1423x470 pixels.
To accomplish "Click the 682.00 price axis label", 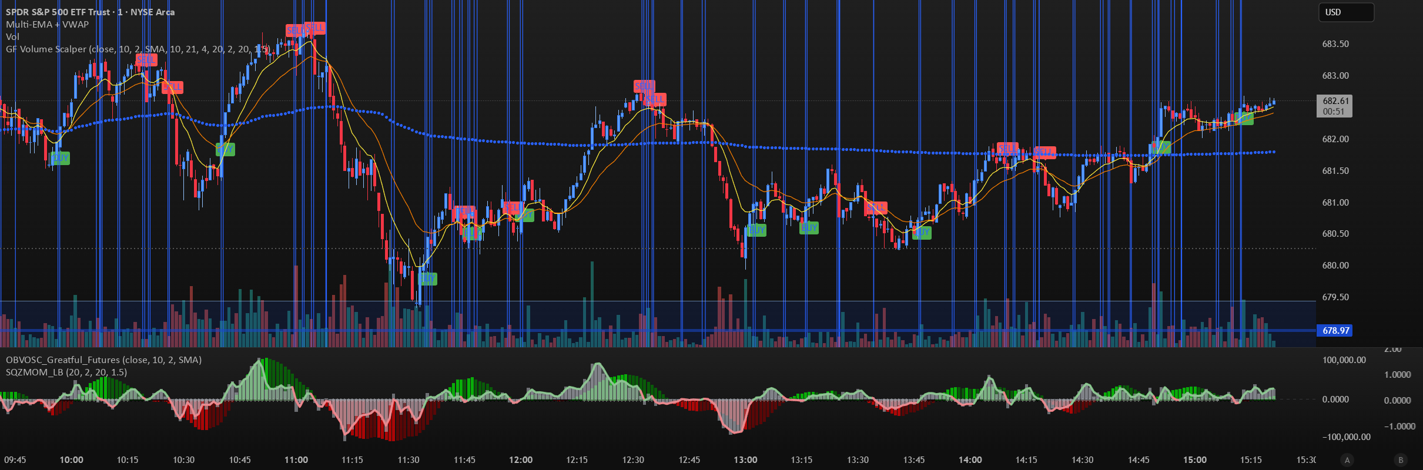I will coord(1335,139).
